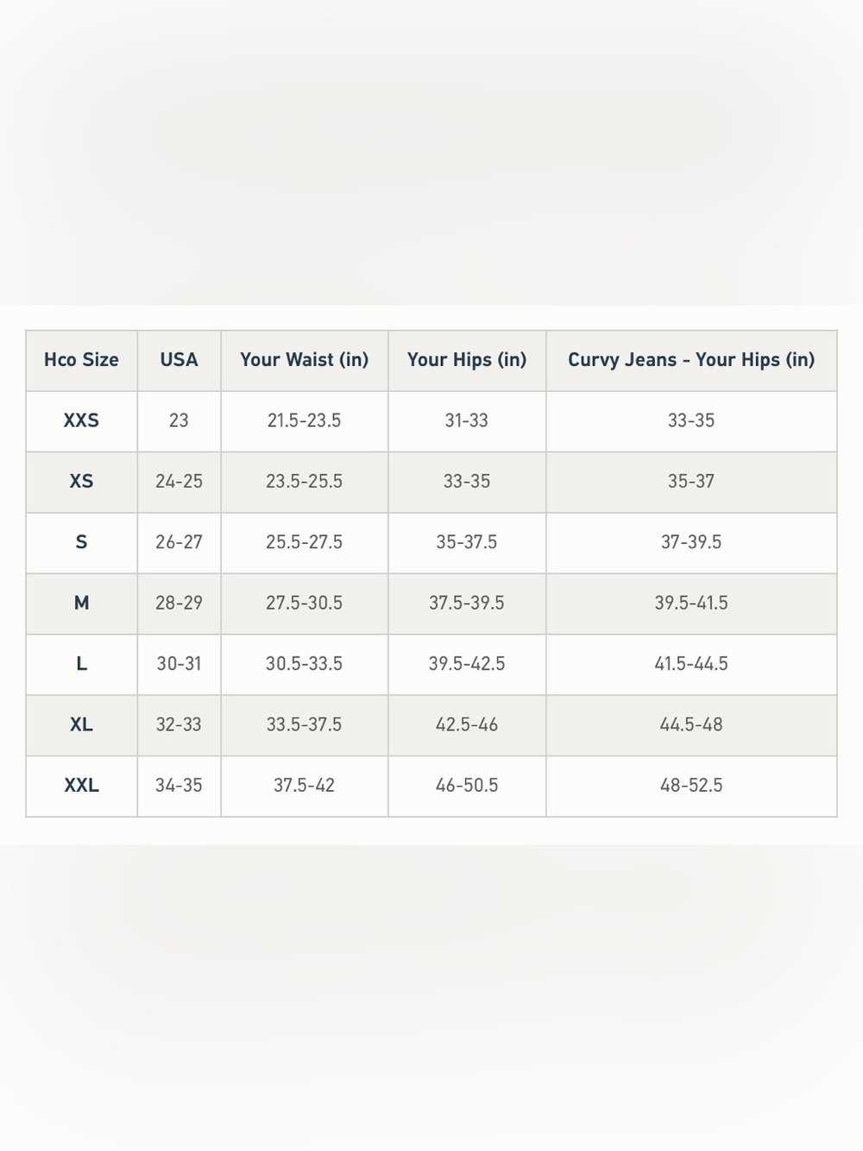Click the Your Hips (in) header
Image resolution: width=863 pixels, height=1151 pixels.
[467, 360]
